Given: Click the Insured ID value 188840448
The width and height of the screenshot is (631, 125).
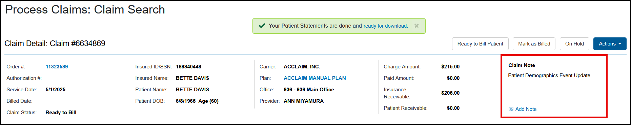Looking at the screenshot, I should click(188, 67).
